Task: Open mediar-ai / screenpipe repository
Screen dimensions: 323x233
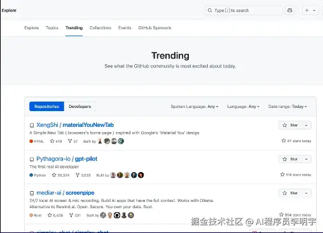Action: [65, 193]
